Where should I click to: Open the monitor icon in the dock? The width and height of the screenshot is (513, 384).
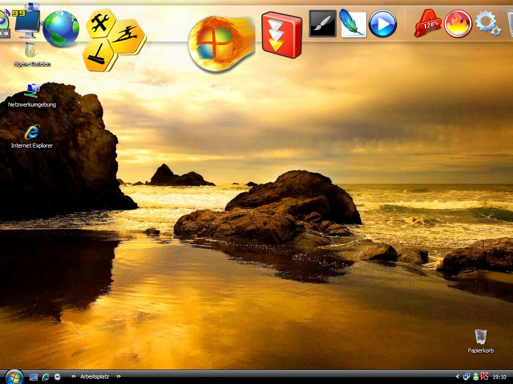point(27,24)
